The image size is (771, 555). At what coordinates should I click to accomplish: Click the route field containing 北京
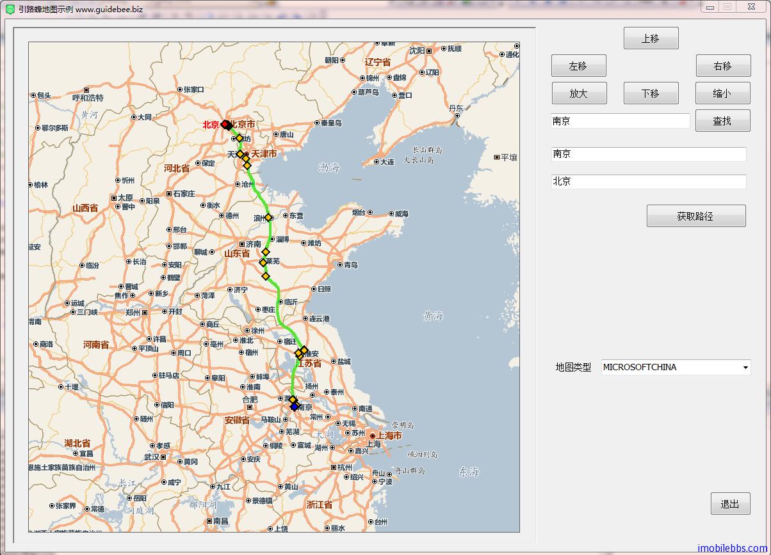click(x=648, y=182)
